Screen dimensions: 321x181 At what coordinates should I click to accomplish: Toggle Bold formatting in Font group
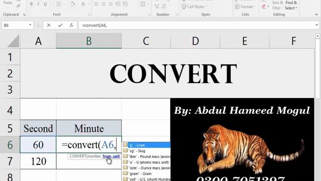pos(31,4)
